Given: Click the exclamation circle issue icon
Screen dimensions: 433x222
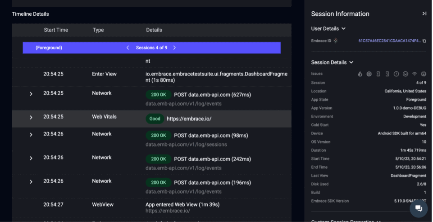Looking at the screenshot, I should point(396,74).
